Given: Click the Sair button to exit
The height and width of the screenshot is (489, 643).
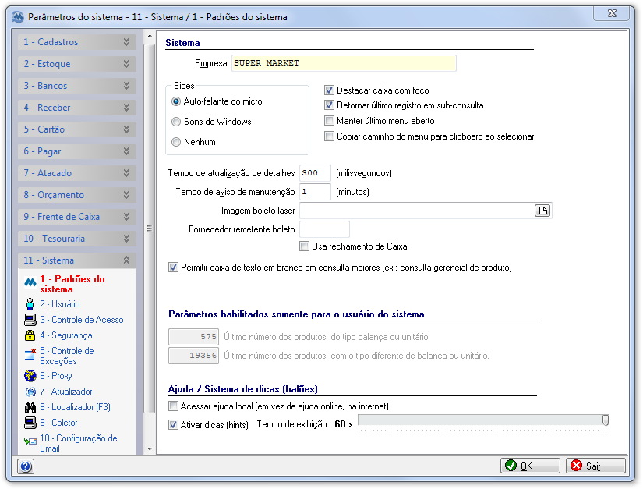Looking at the screenshot, I should tap(595, 466).
